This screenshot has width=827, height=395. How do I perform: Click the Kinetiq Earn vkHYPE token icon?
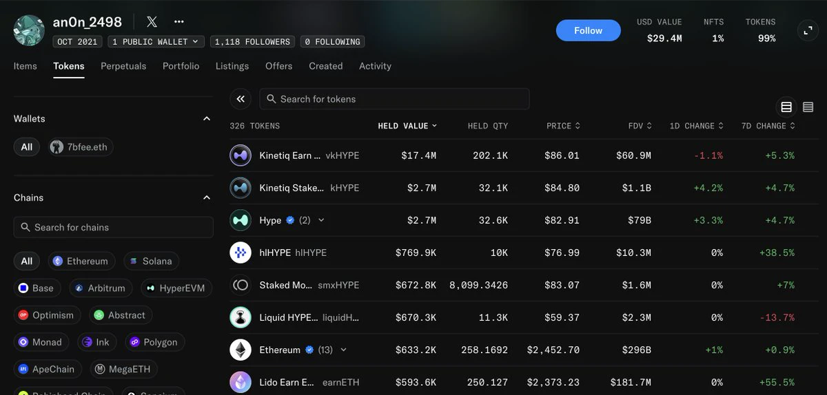point(241,156)
